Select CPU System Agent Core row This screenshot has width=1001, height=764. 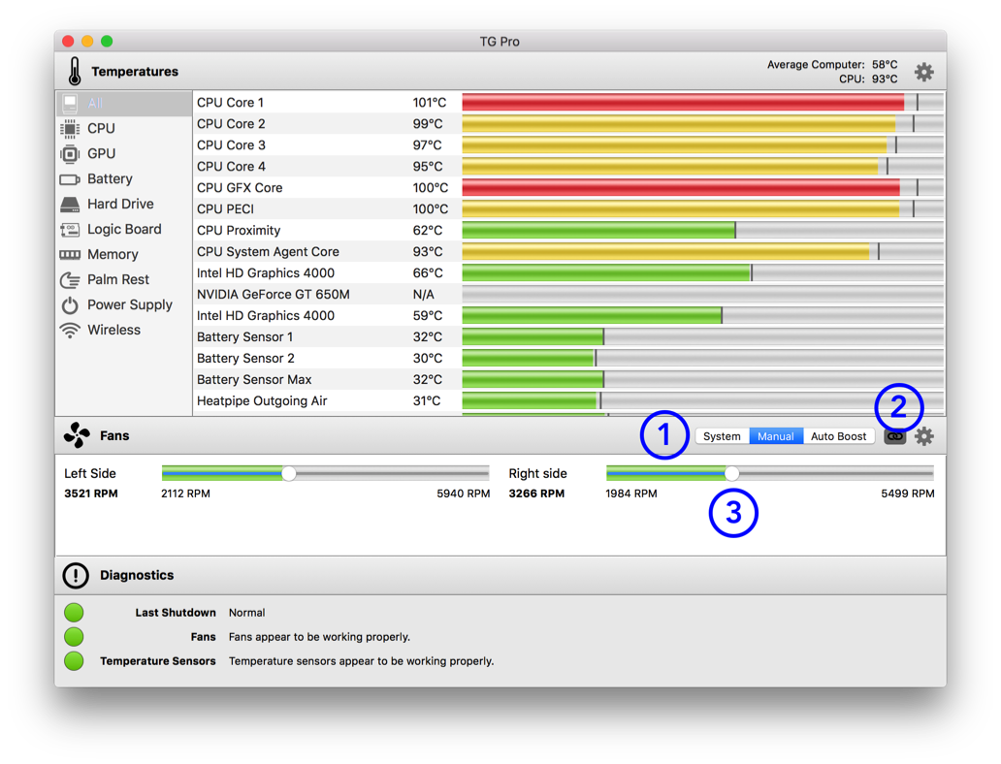click(568, 251)
